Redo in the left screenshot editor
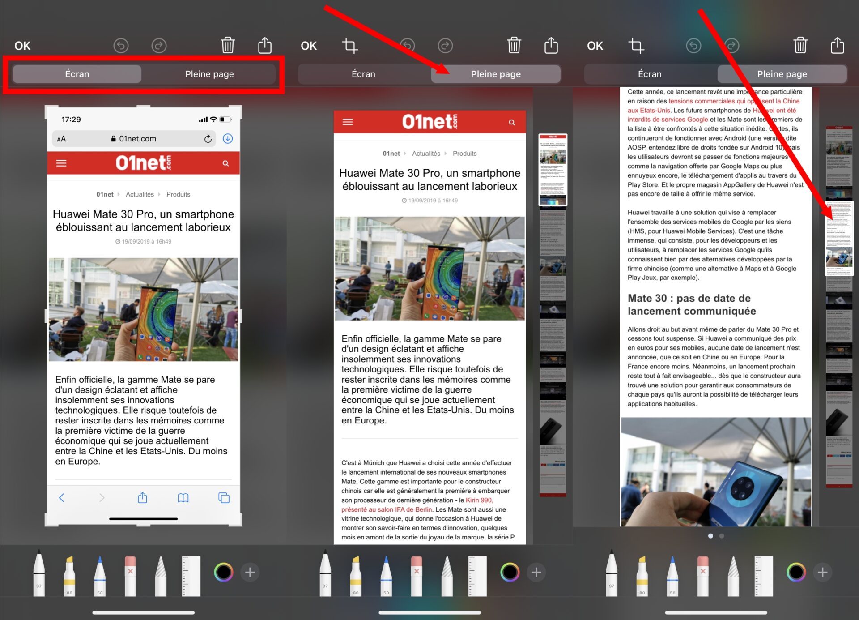This screenshot has width=859, height=620. coord(159,46)
